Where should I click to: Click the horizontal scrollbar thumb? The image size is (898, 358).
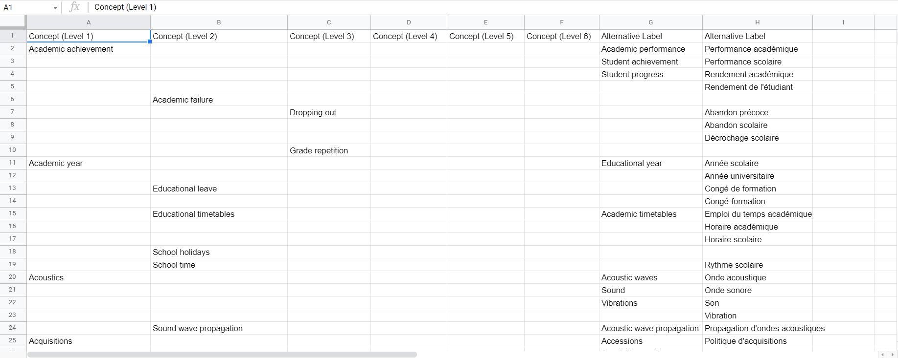pyautogui.click(x=222, y=355)
